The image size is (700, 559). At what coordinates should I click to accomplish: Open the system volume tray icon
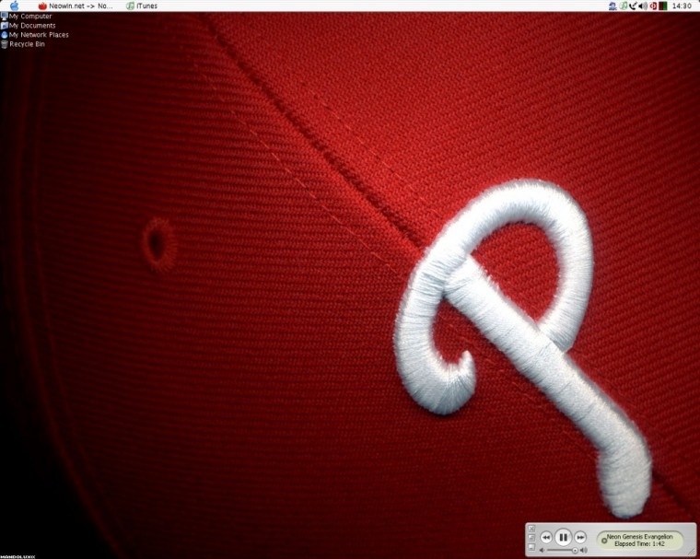(x=643, y=6)
